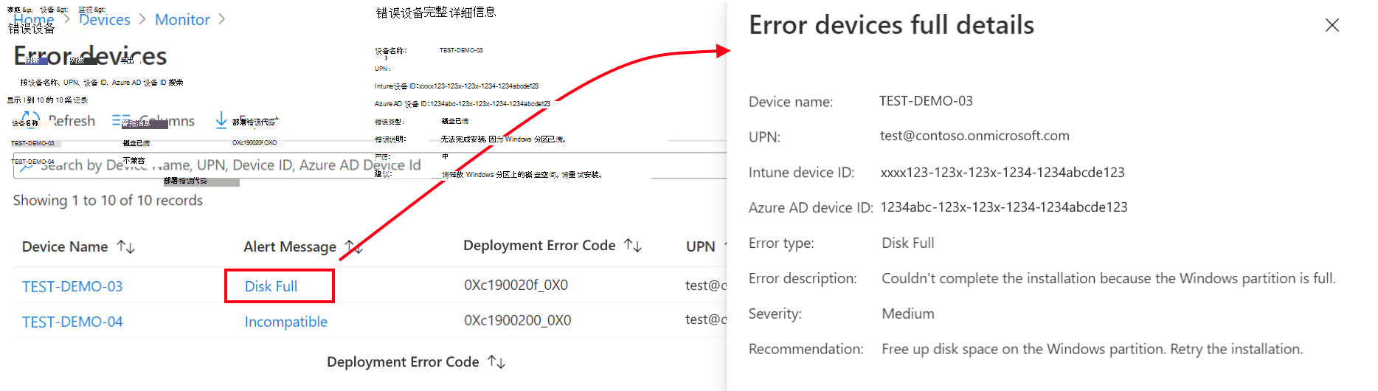The height and width of the screenshot is (391, 1378).
Task: Click the Disk Full alert message
Action: (x=271, y=286)
